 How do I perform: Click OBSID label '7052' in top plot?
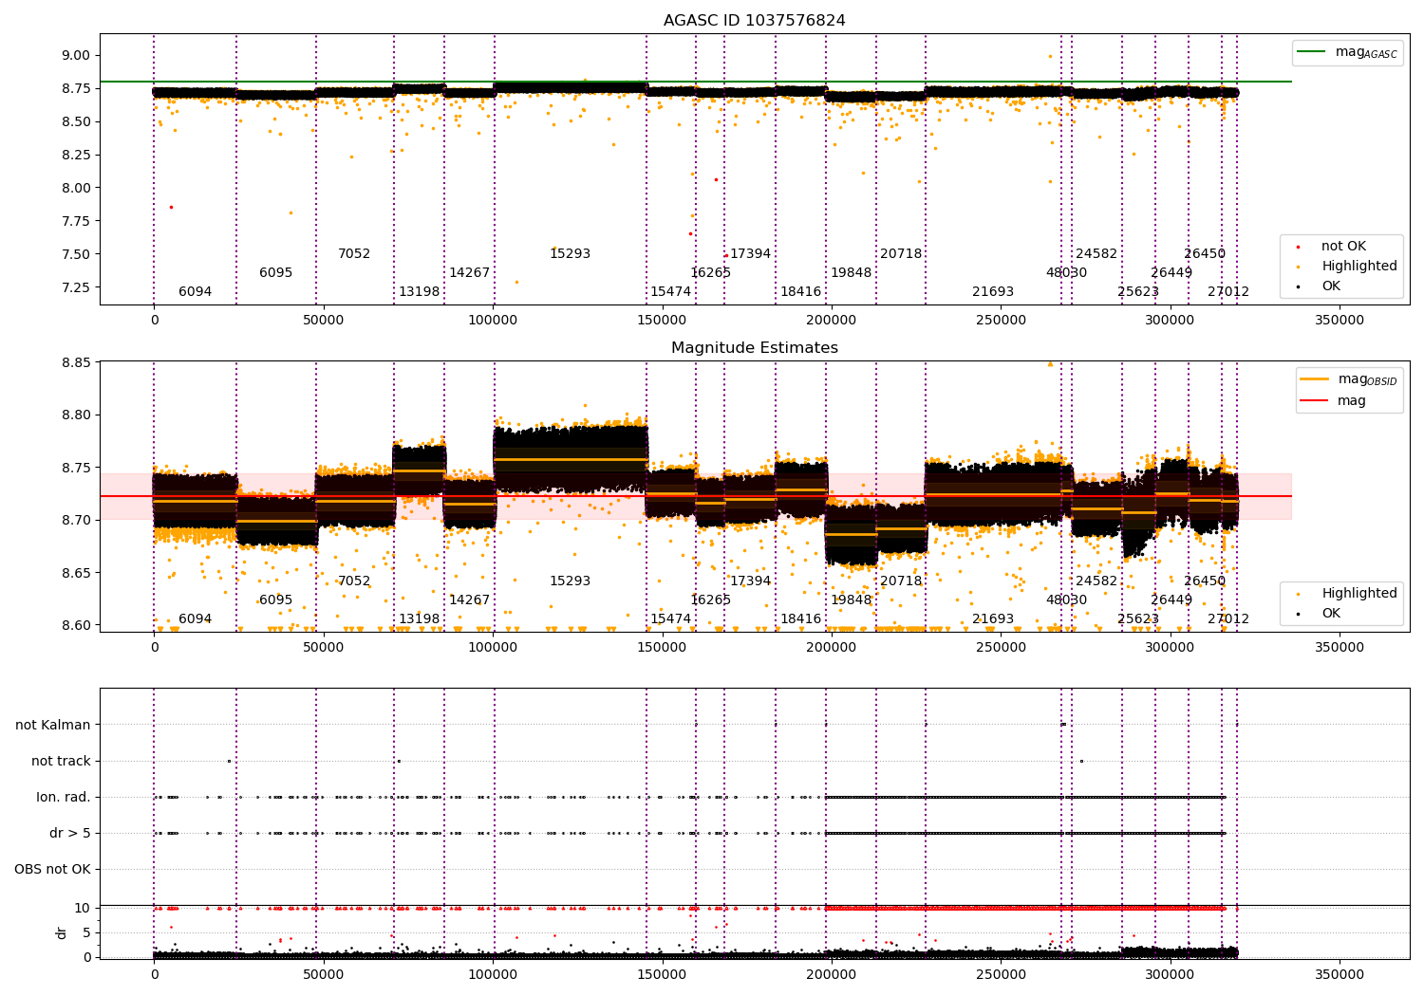click(354, 254)
